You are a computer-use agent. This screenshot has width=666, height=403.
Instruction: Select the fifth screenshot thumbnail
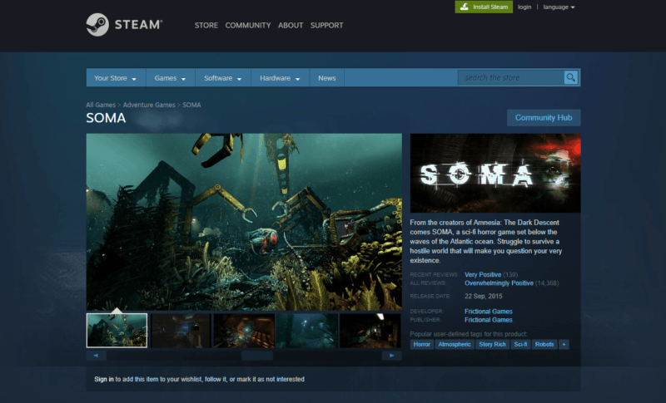pos(370,331)
